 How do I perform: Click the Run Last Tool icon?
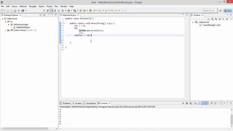(75, 11)
